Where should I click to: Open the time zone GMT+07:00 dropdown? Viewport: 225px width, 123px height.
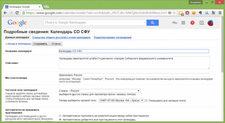coord(121,100)
